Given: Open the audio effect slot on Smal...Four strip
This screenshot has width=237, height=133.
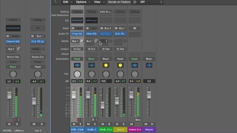Looking at the screenshot, I should pos(106,34).
